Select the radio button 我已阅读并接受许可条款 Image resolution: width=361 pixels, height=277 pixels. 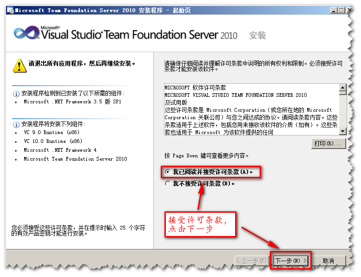coord(167,172)
